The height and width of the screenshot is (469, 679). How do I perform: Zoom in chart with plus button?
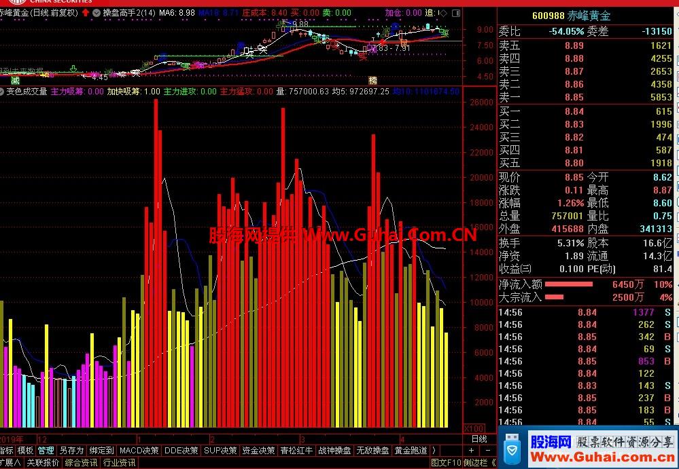pos(472,451)
